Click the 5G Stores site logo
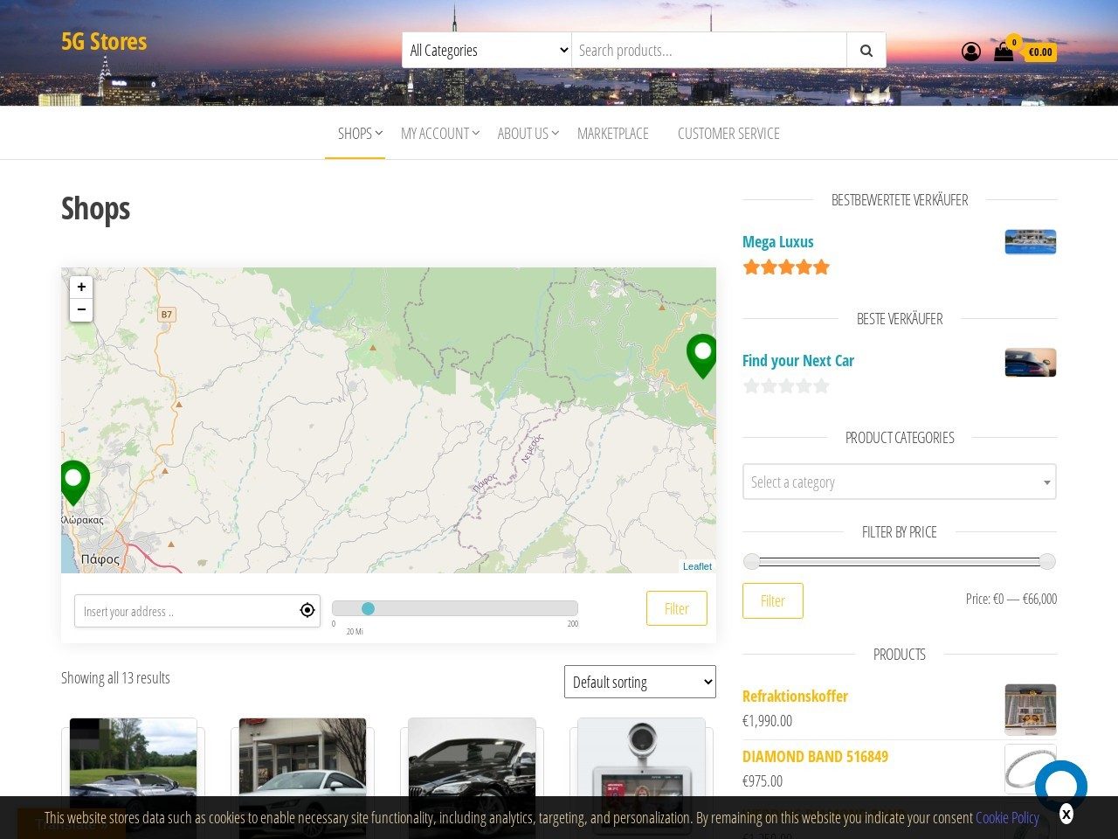 (x=104, y=41)
